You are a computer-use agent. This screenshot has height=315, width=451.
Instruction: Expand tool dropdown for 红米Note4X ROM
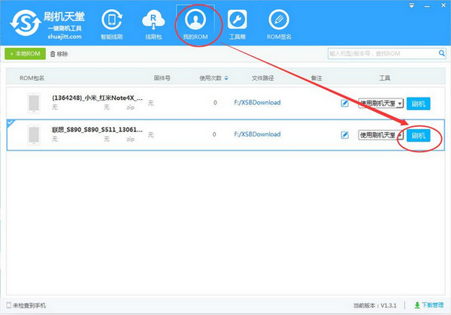click(x=381, y=103)
